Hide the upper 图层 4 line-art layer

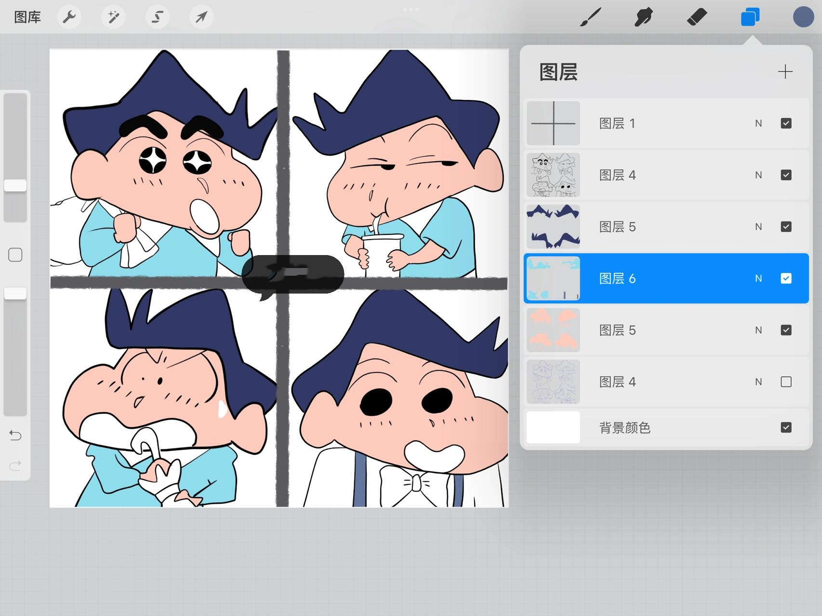coord(786,175)
